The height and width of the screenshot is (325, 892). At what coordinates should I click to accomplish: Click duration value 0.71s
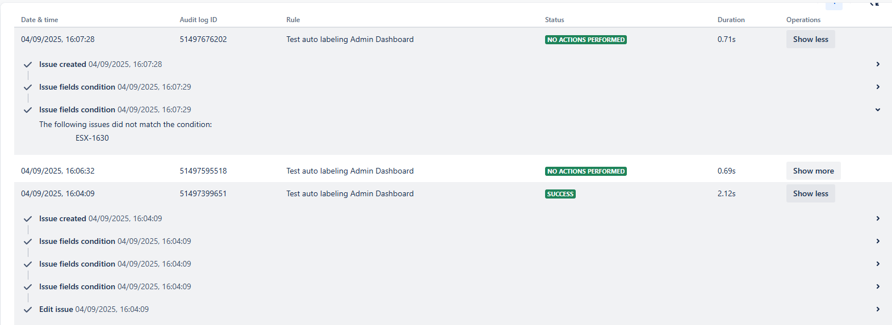[726, 39]
